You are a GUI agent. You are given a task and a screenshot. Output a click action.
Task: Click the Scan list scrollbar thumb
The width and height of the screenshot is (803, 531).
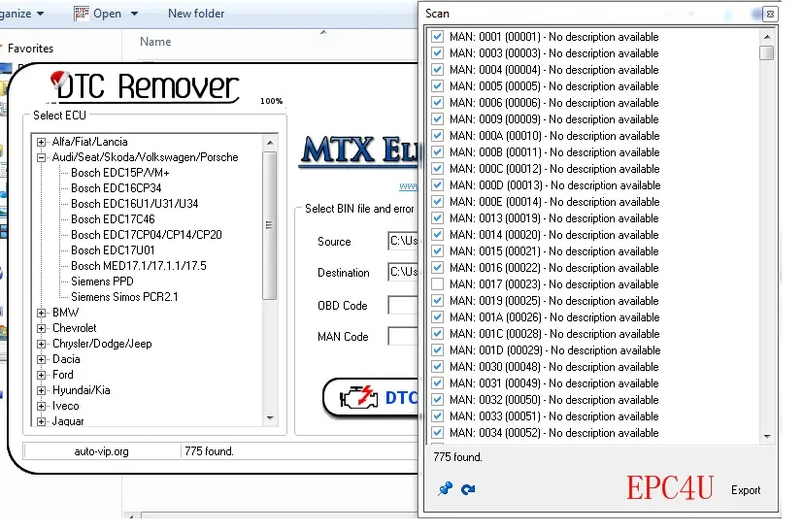point(767,53)
